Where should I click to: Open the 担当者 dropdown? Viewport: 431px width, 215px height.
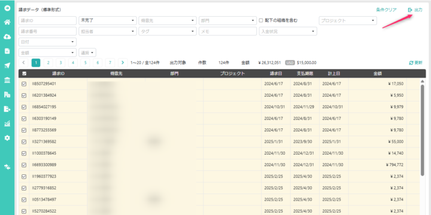coord(108,31)
